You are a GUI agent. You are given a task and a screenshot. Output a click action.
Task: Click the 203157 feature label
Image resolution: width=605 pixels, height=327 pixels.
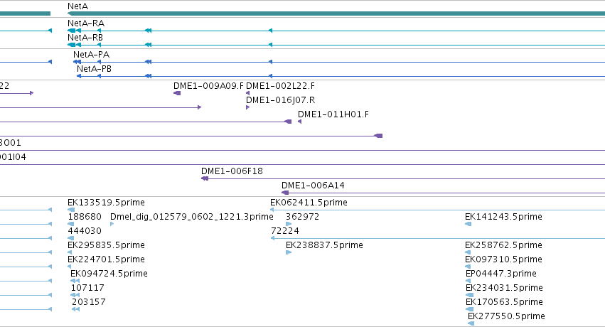[89, 302]
